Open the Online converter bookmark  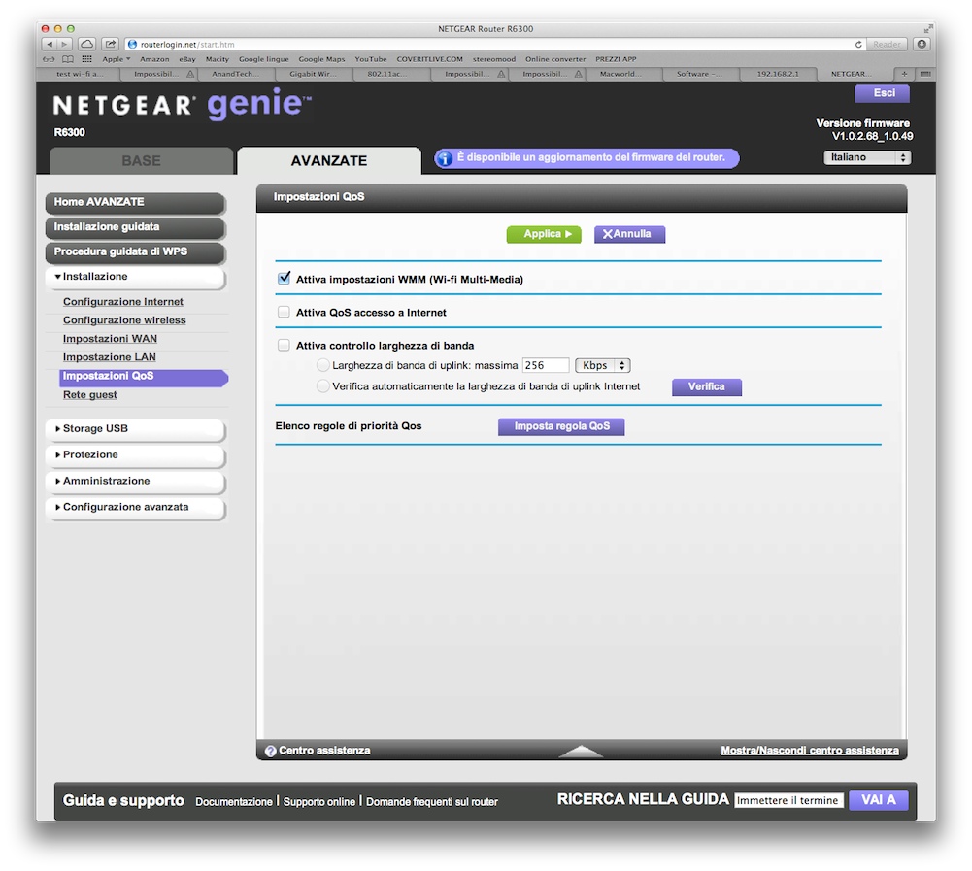pyautogui.click(x=555, y=59)
